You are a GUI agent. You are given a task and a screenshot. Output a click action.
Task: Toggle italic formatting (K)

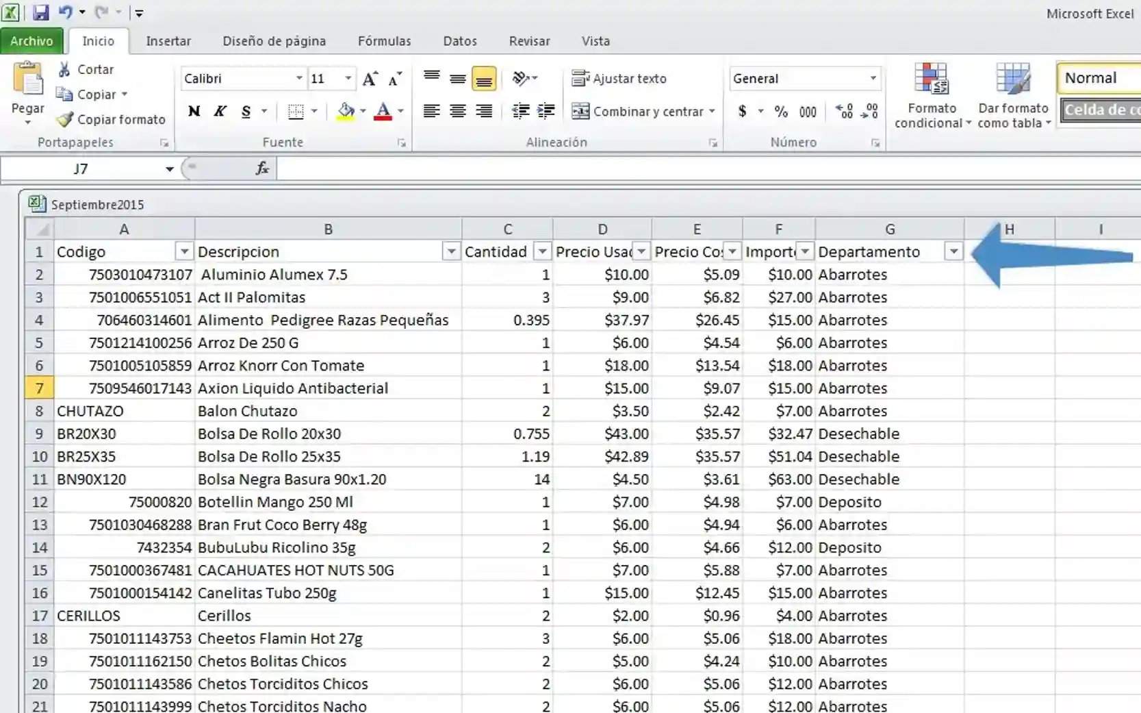point(220,111)
